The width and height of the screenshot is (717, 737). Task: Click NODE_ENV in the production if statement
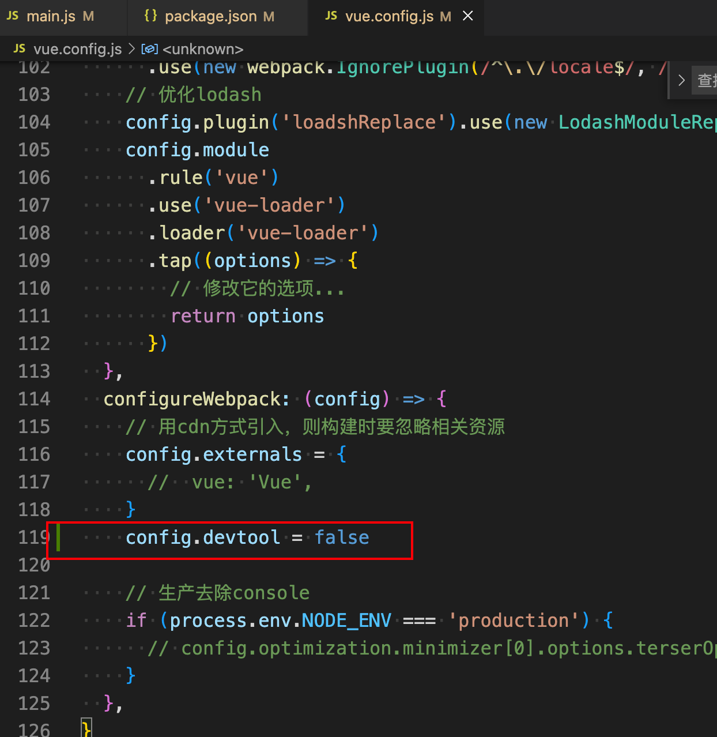346,621
